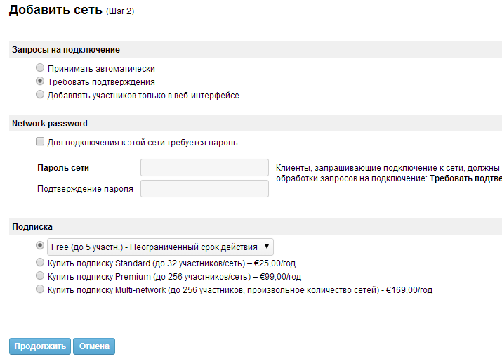Click the 'Network password' section header

pos(50,124)
